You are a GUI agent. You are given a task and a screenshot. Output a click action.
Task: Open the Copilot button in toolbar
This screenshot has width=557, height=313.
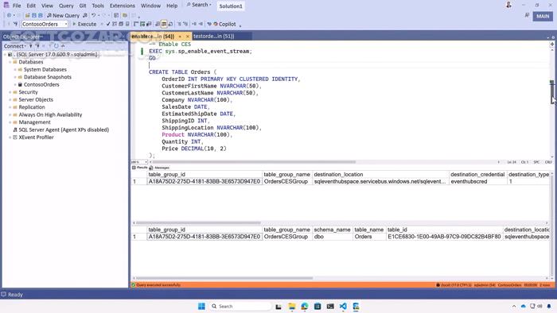coord(224,24)
